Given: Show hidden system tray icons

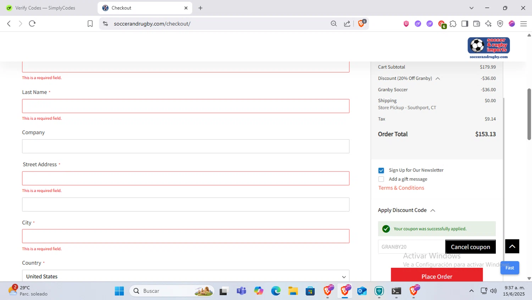Looking at the screenshot, I should 471,291.
